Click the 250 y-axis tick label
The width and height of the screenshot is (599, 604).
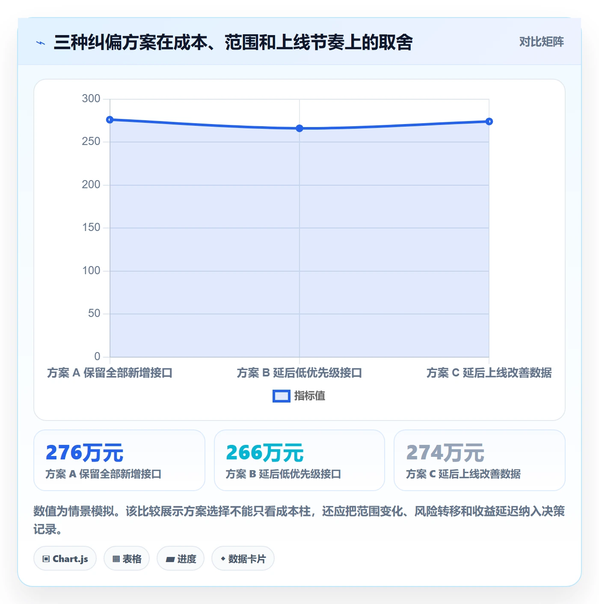(x=91, y=142)
